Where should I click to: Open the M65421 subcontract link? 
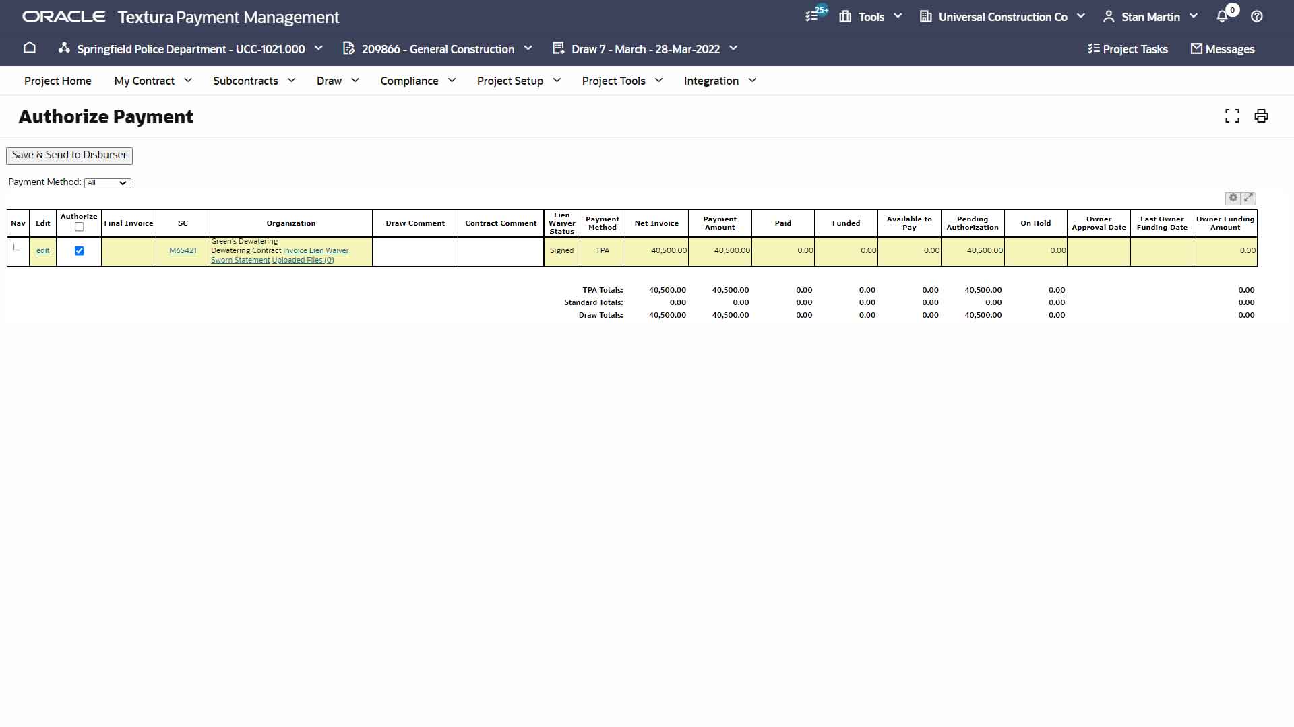tap(183, 250)
